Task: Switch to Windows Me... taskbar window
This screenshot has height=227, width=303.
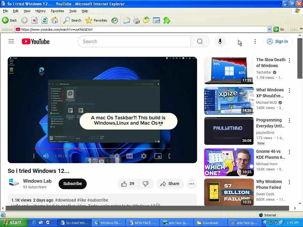Action: coord(109,223)
